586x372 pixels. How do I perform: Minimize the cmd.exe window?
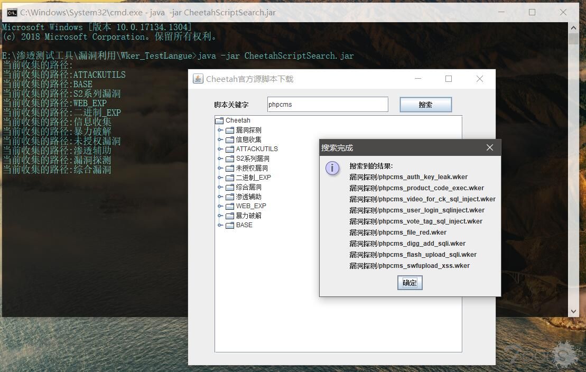(501, 12)
